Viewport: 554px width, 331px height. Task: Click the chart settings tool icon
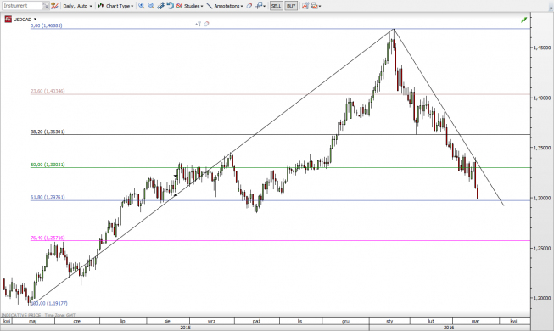pos(160,6)
